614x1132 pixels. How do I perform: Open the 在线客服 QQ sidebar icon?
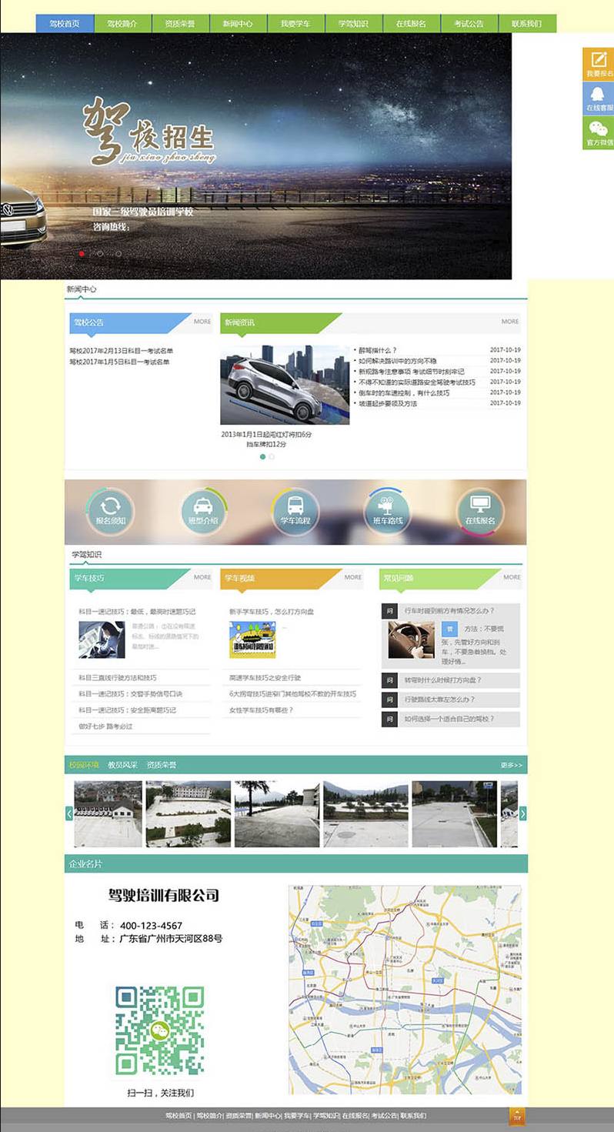point(598,99)
